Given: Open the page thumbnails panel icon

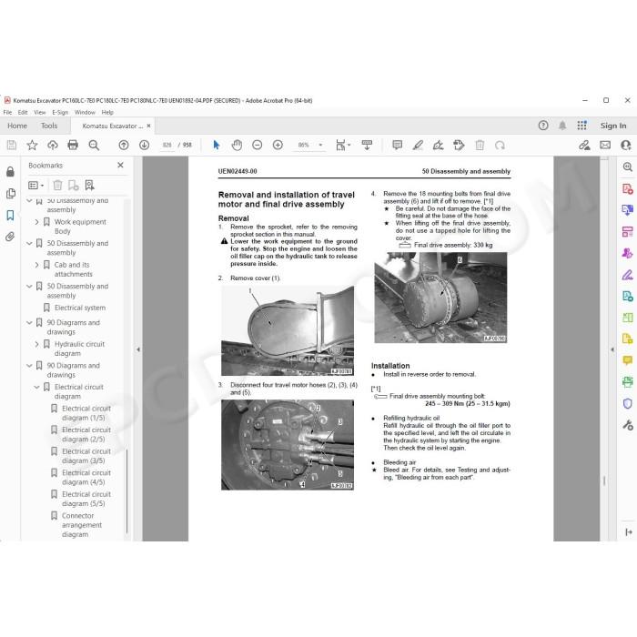Looking at the screenshot, I should (11, 193).
